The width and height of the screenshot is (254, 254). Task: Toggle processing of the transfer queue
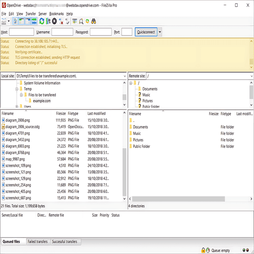tap(48, 21)
